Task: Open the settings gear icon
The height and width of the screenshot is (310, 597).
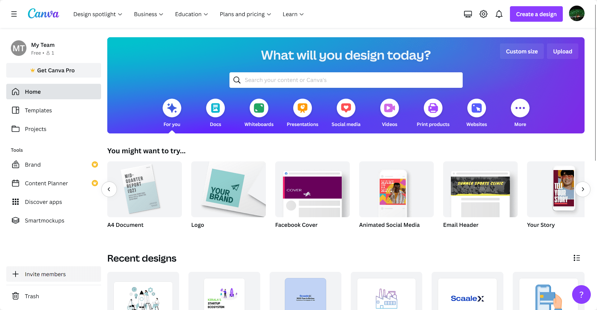Action: pos(484,14)
